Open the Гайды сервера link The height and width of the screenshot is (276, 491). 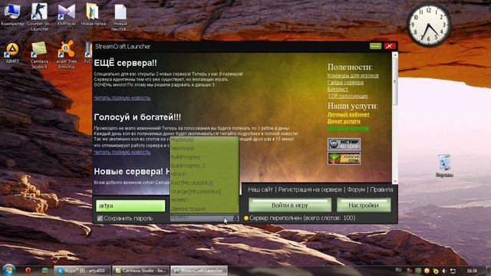tap(345, 82)
